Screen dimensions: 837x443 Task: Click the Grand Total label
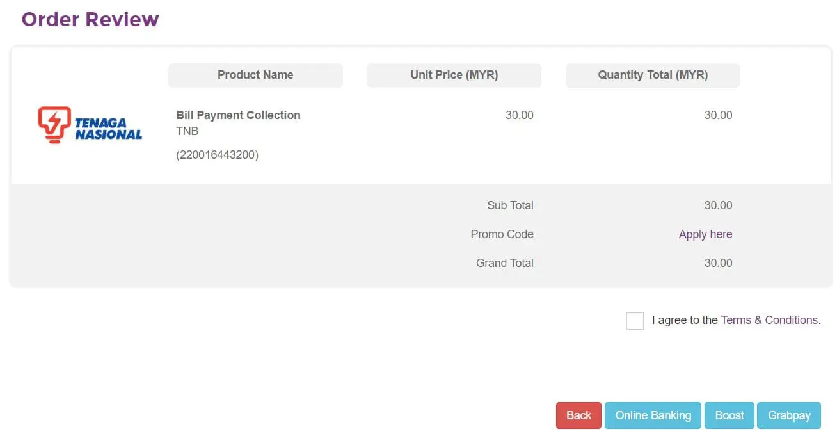pos(504,263)
